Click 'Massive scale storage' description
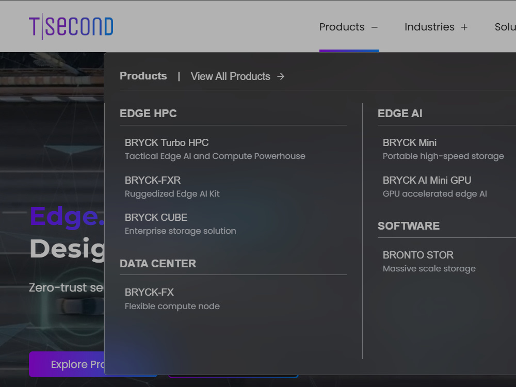Image resolution: width=516 pixels, height=387 pixels. pos(429,268)
